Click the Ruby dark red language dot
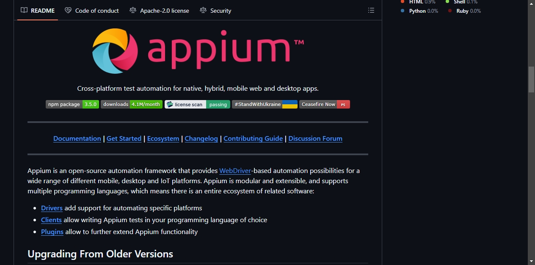 450,11
